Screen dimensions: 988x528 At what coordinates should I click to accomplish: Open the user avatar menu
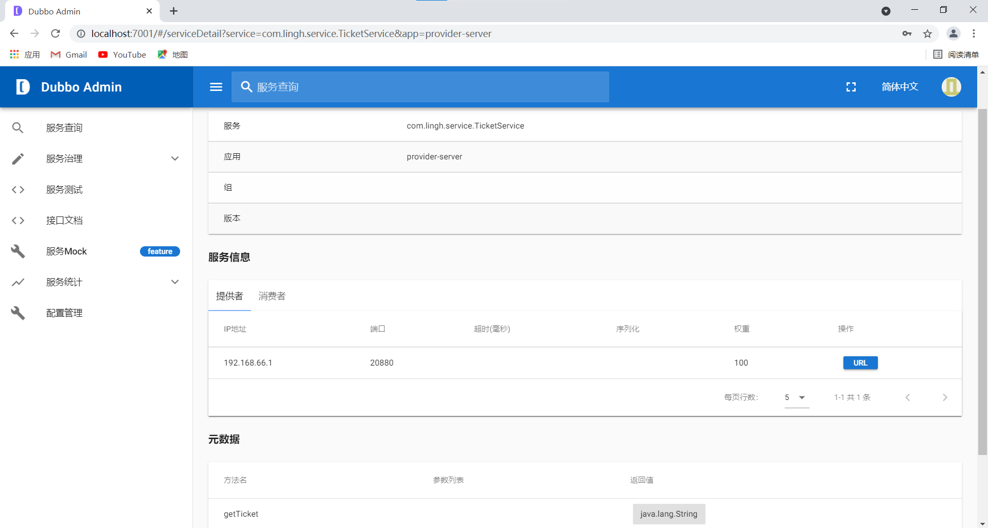951,87
